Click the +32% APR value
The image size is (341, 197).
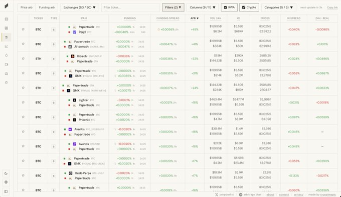[x=195, y=58]
